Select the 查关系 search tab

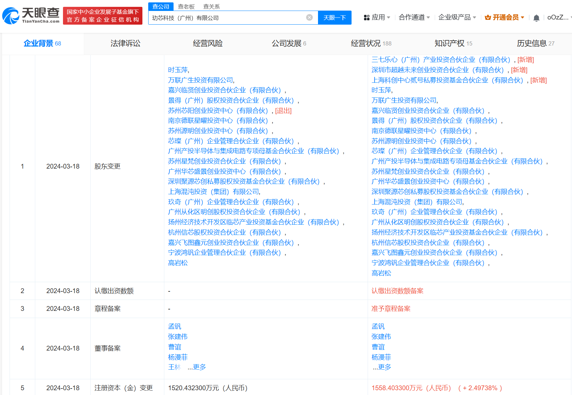point(212,6)
